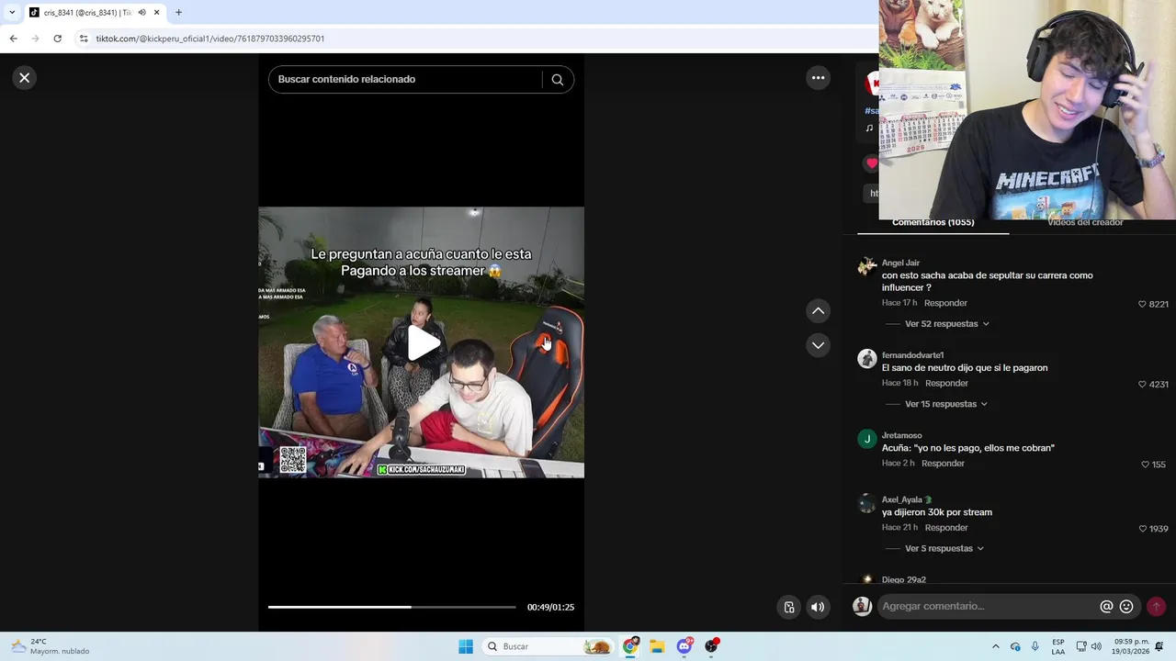1176x661 pixels.
Task: Click the video time 00:49/01:25
Action: point(550,607)
